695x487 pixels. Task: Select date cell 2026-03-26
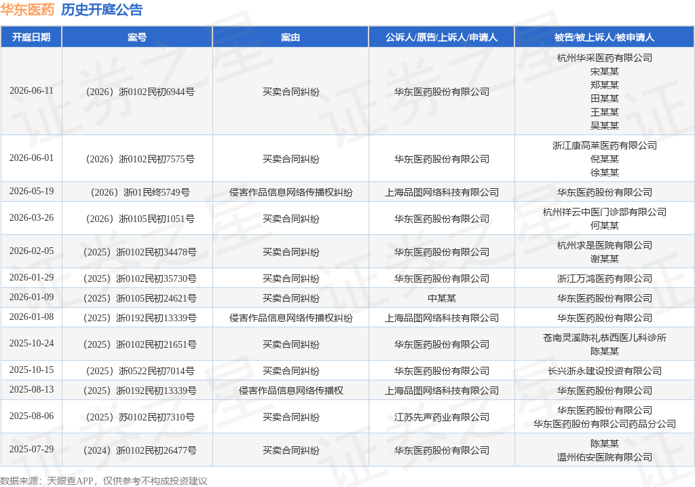pos(31,218)
